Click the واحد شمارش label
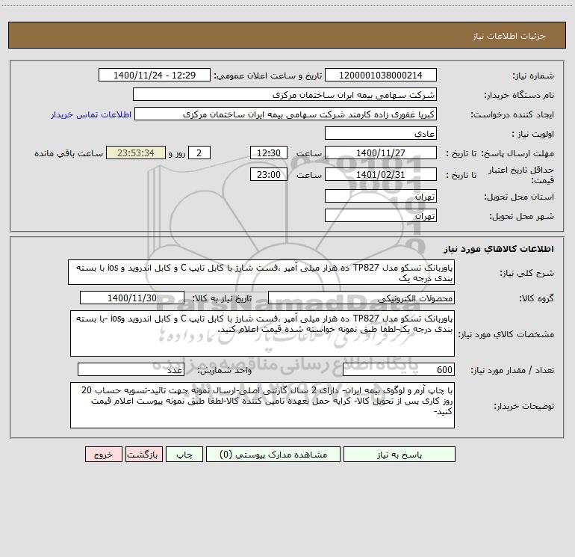The width and height of the screenshot is (575, 557). [x=225, y=371]
